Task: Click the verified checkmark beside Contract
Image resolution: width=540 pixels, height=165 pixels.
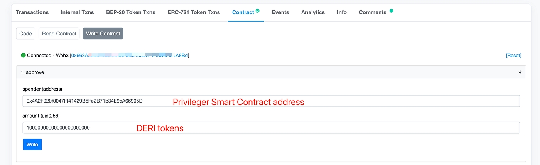Action: 258,11
